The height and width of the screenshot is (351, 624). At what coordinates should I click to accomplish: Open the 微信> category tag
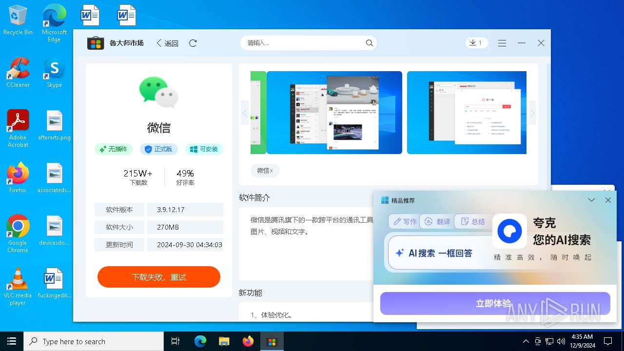265,171
